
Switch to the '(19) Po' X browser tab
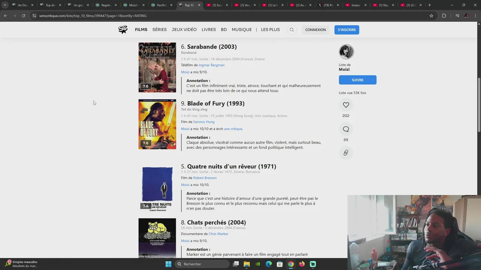pos(328,5)
